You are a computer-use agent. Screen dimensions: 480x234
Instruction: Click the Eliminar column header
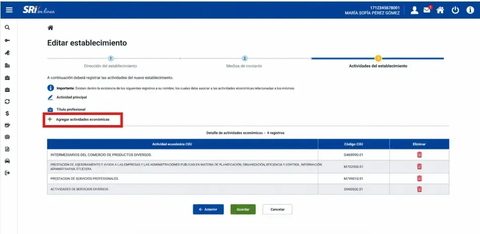point(419,144)
